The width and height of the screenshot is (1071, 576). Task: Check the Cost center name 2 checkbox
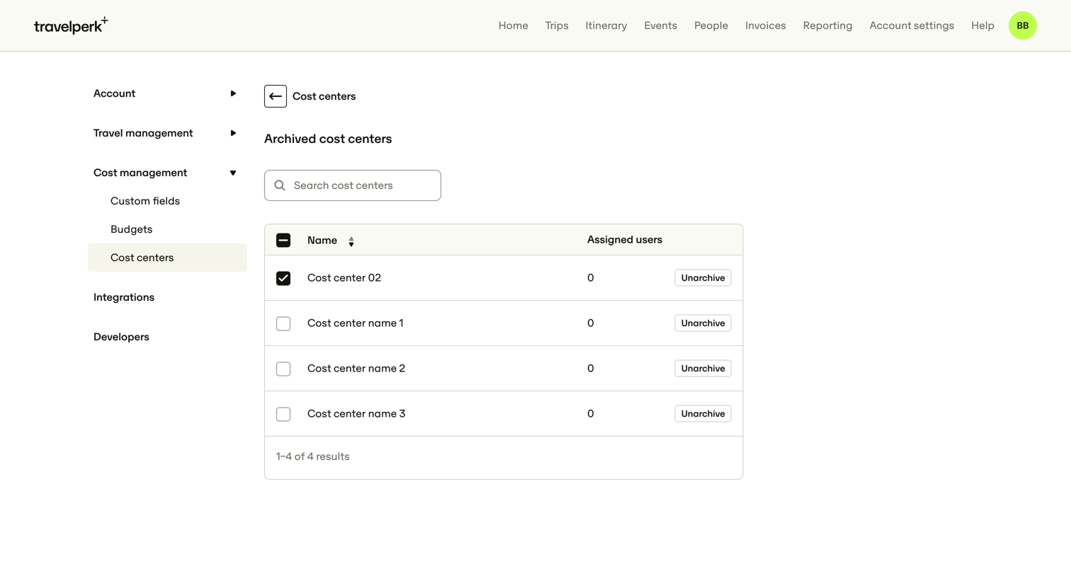point(283,369)
